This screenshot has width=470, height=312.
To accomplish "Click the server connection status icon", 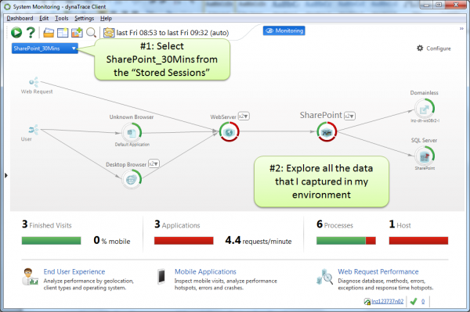I will pos(367,302).
